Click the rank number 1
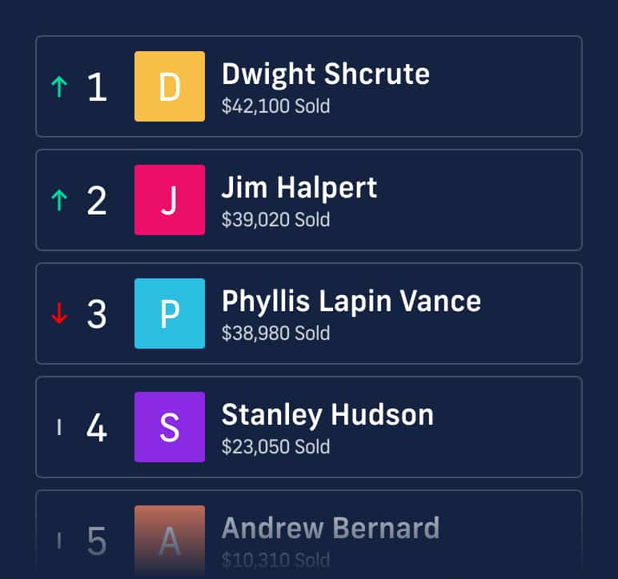 pos(97,87)
